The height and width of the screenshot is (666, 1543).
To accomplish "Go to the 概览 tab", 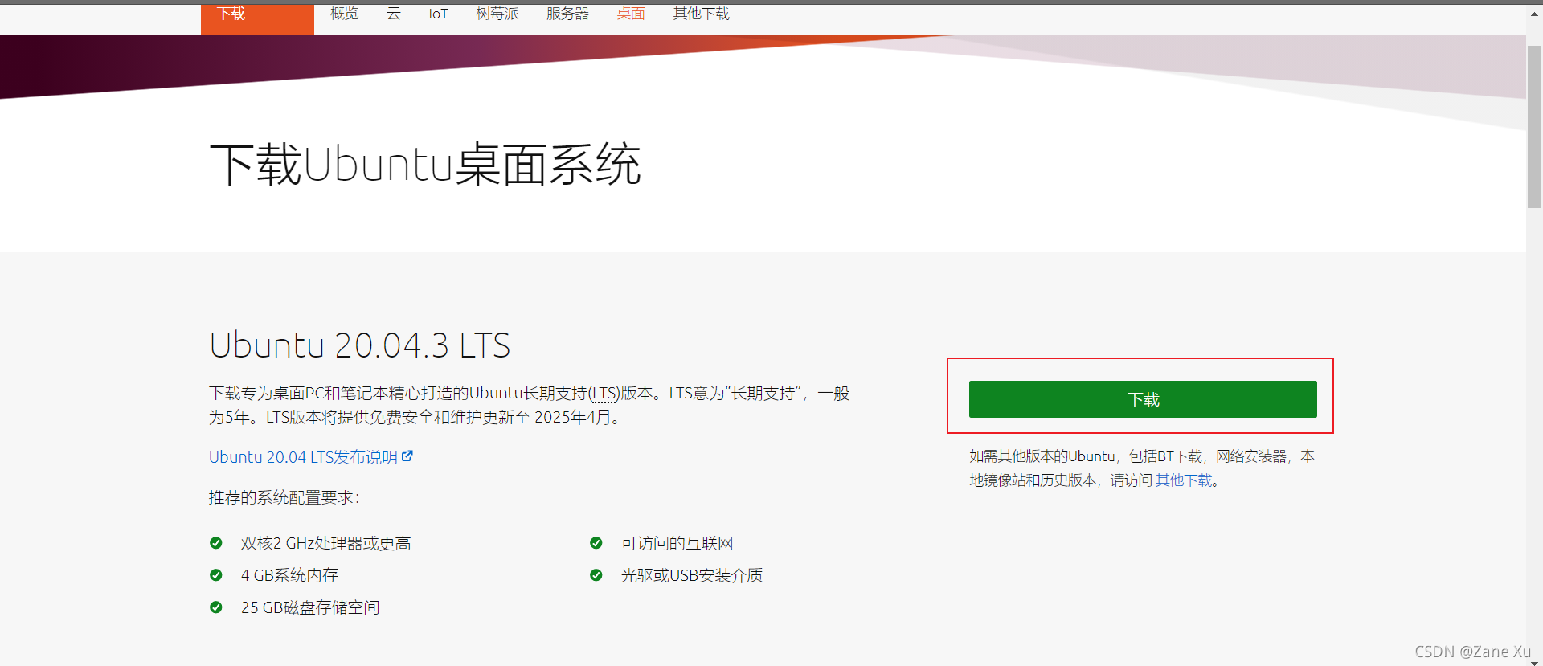I will (x=345, y=14).
